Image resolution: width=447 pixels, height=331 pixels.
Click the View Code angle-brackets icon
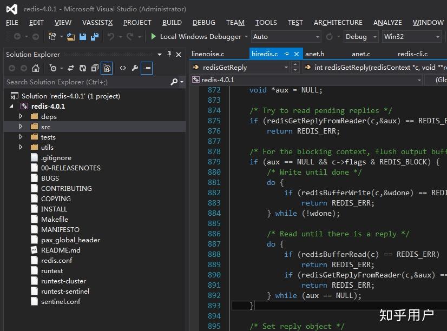point(123,68)
